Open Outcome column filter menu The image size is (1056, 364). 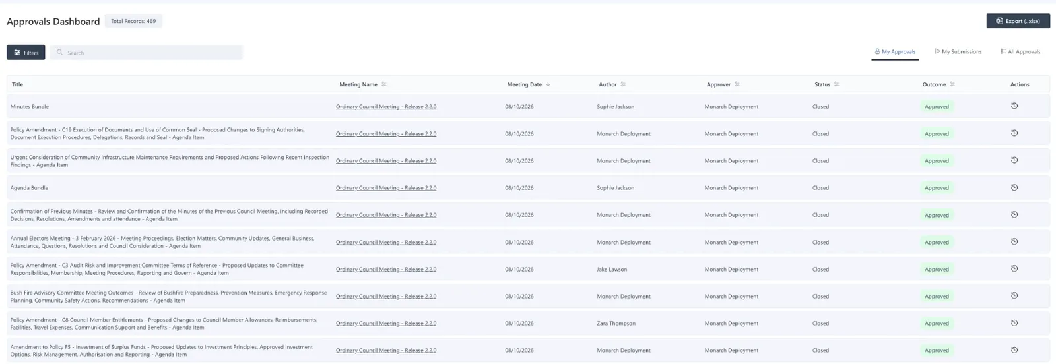952,84
